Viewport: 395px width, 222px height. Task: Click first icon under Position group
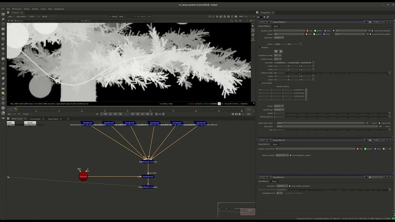click(x=276, y=51)
